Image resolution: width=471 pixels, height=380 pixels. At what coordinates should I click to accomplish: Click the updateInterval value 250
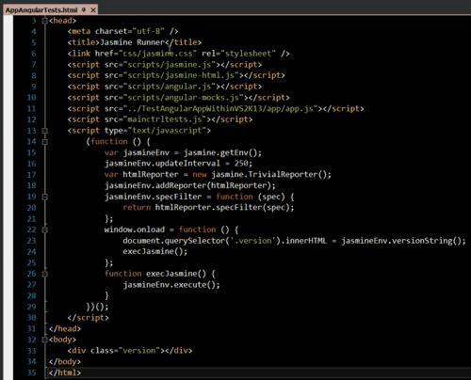coord(241,164)
